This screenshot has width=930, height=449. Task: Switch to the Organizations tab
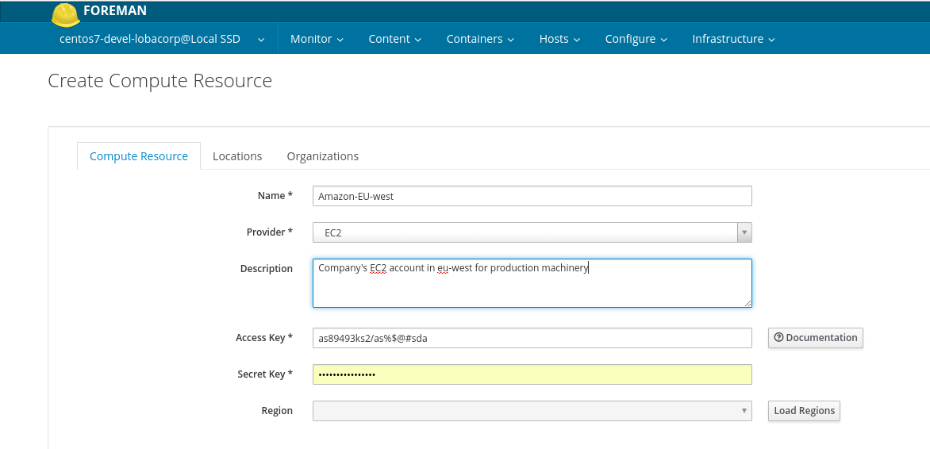pyautogui.click(x=322, y=156)
